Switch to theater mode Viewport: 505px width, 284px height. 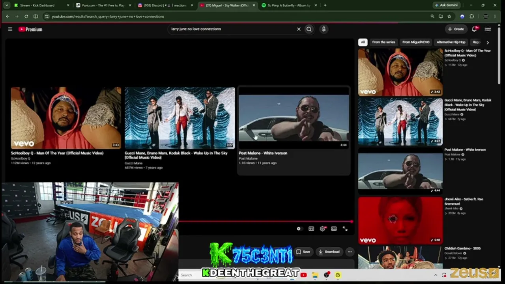point(334,229)
